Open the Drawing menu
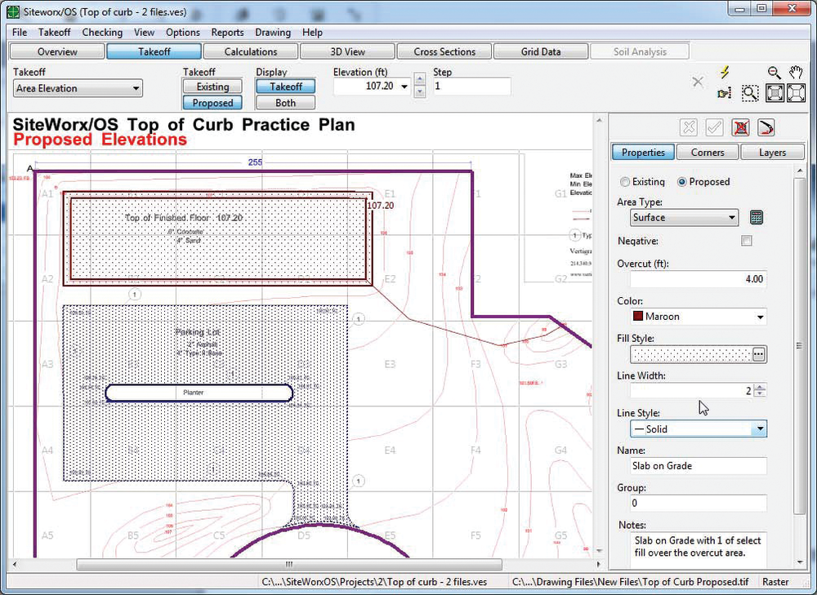Image resolution: width=817 pixels, height=595 pixels. click(x=273, y=33)
